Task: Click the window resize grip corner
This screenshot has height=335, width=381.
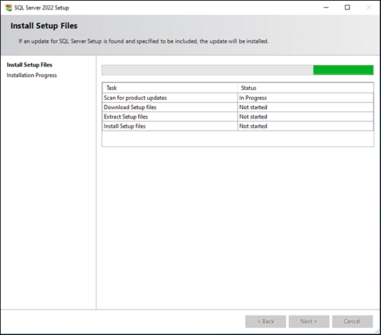Action: point(377,331)
